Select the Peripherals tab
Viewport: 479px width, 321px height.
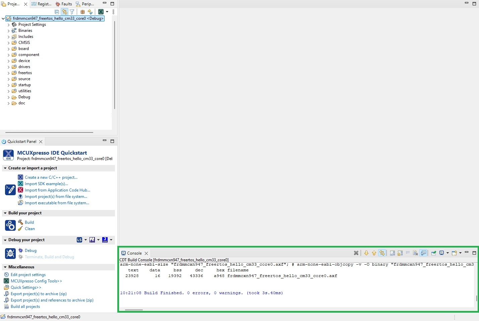click(x=85, y=4)
